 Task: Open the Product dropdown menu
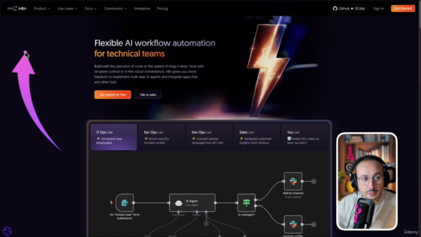point(42,9)
